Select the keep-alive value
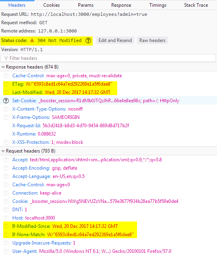Image resolution: width=217 pixels, height=256 pixels. (x=51, y=193)
